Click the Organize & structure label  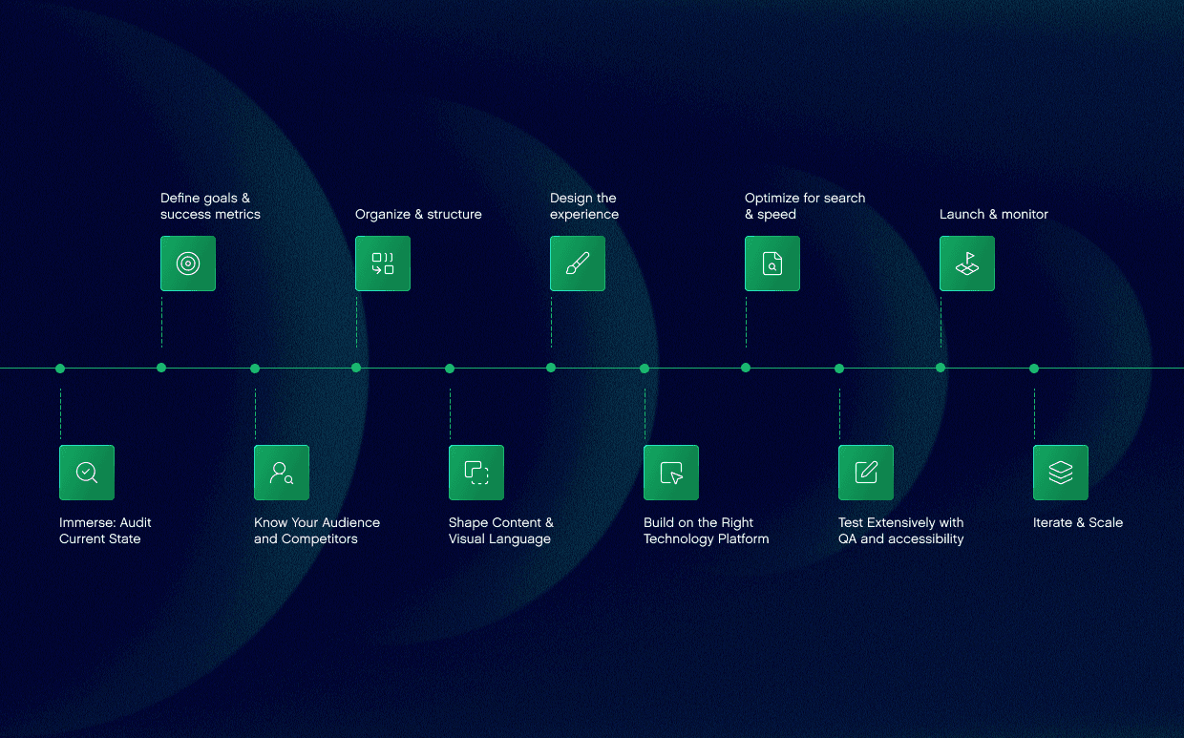tap(418, 215)
